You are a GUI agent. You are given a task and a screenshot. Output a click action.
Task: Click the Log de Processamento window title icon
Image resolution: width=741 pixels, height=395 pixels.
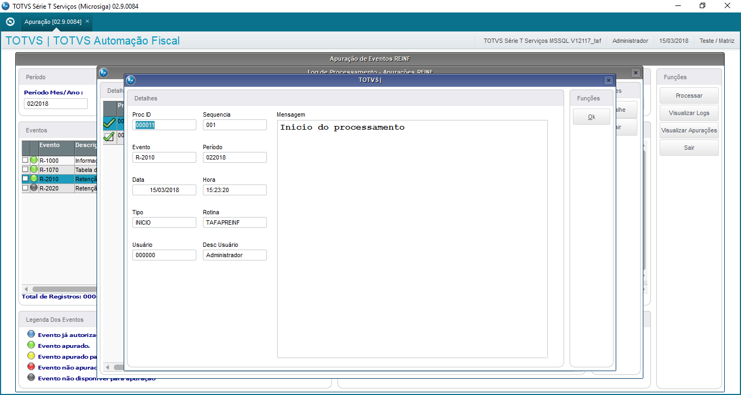[x=103, y=72]
